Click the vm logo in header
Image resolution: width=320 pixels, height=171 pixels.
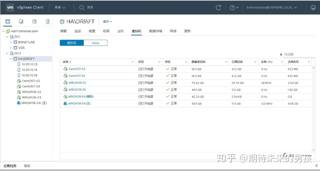(10, 8)
